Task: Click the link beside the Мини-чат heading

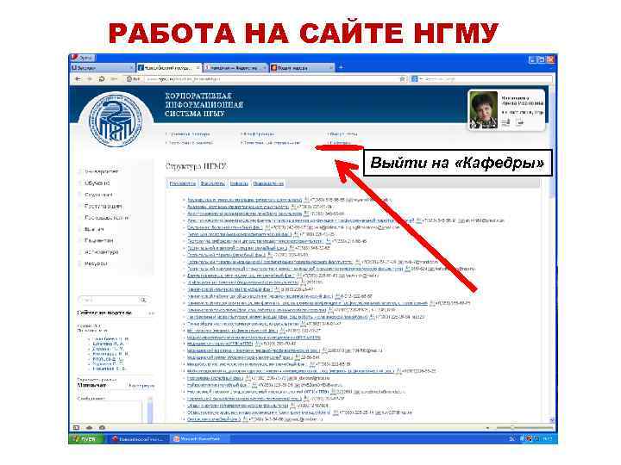Action: point(141,386)
